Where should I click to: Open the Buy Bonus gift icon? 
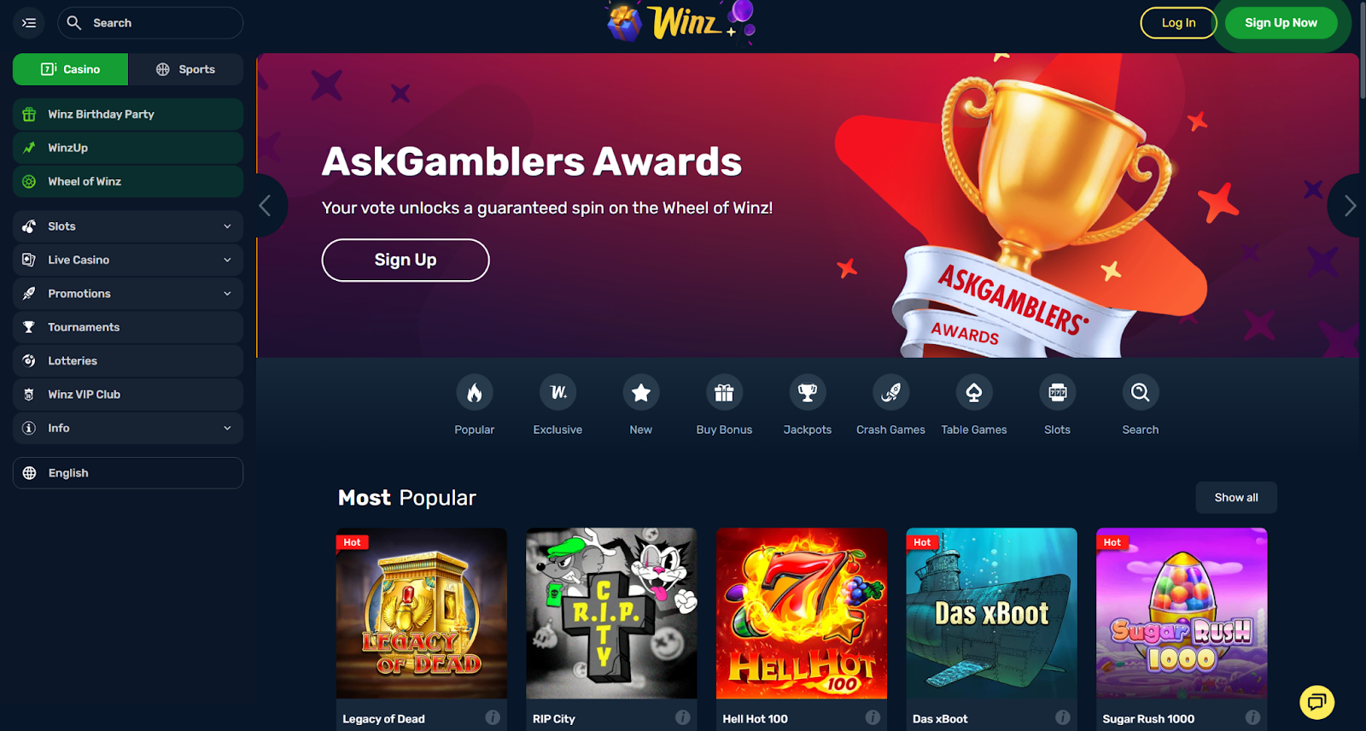pyautogui.click(x=724, y=393)
